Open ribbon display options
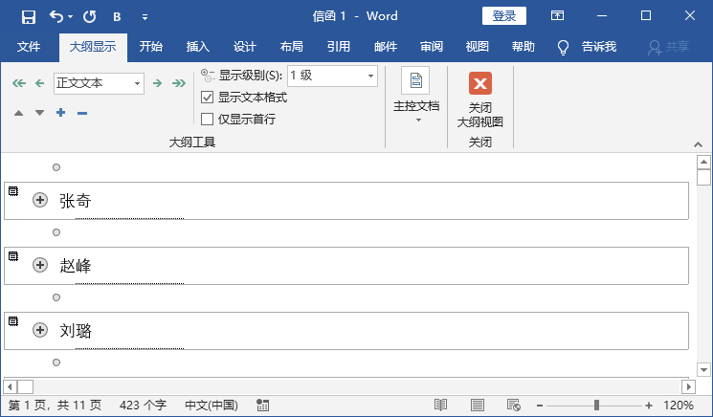Image resolution: width=713 pixels, height=417 pixels. [x=558, y=16]
